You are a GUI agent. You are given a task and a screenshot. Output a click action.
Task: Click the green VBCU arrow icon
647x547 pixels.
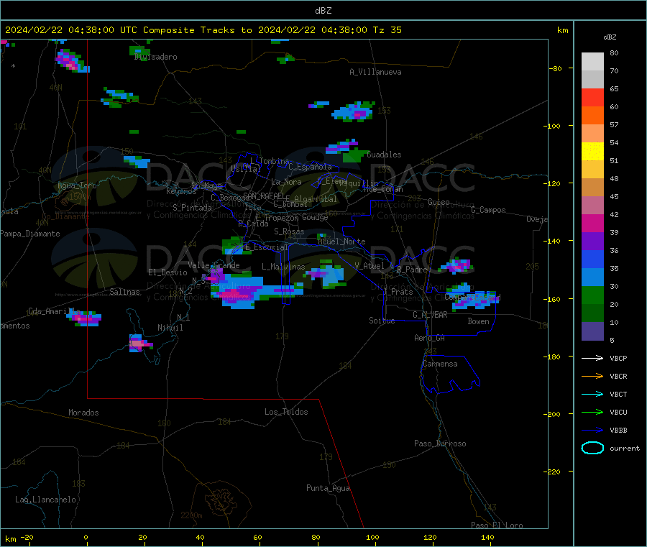[x=592, y=412]
